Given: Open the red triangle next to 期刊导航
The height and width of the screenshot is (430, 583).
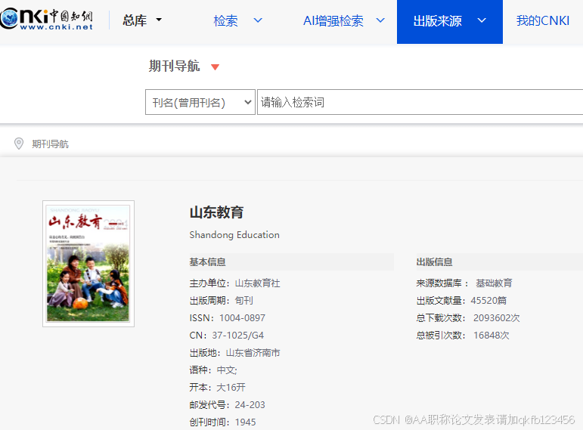Looking at the screenshot, I should pos(215,67).
